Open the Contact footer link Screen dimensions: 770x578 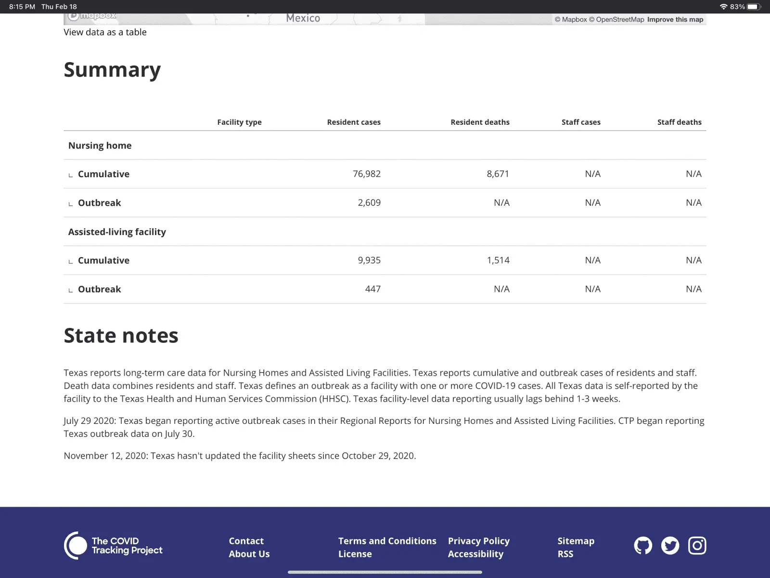pos(246,541)
